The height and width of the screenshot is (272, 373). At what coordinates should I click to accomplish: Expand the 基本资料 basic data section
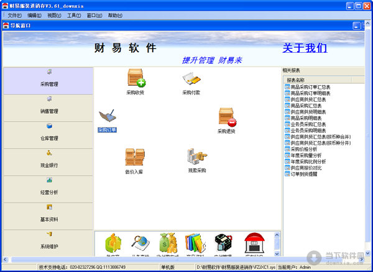[48, 215]
